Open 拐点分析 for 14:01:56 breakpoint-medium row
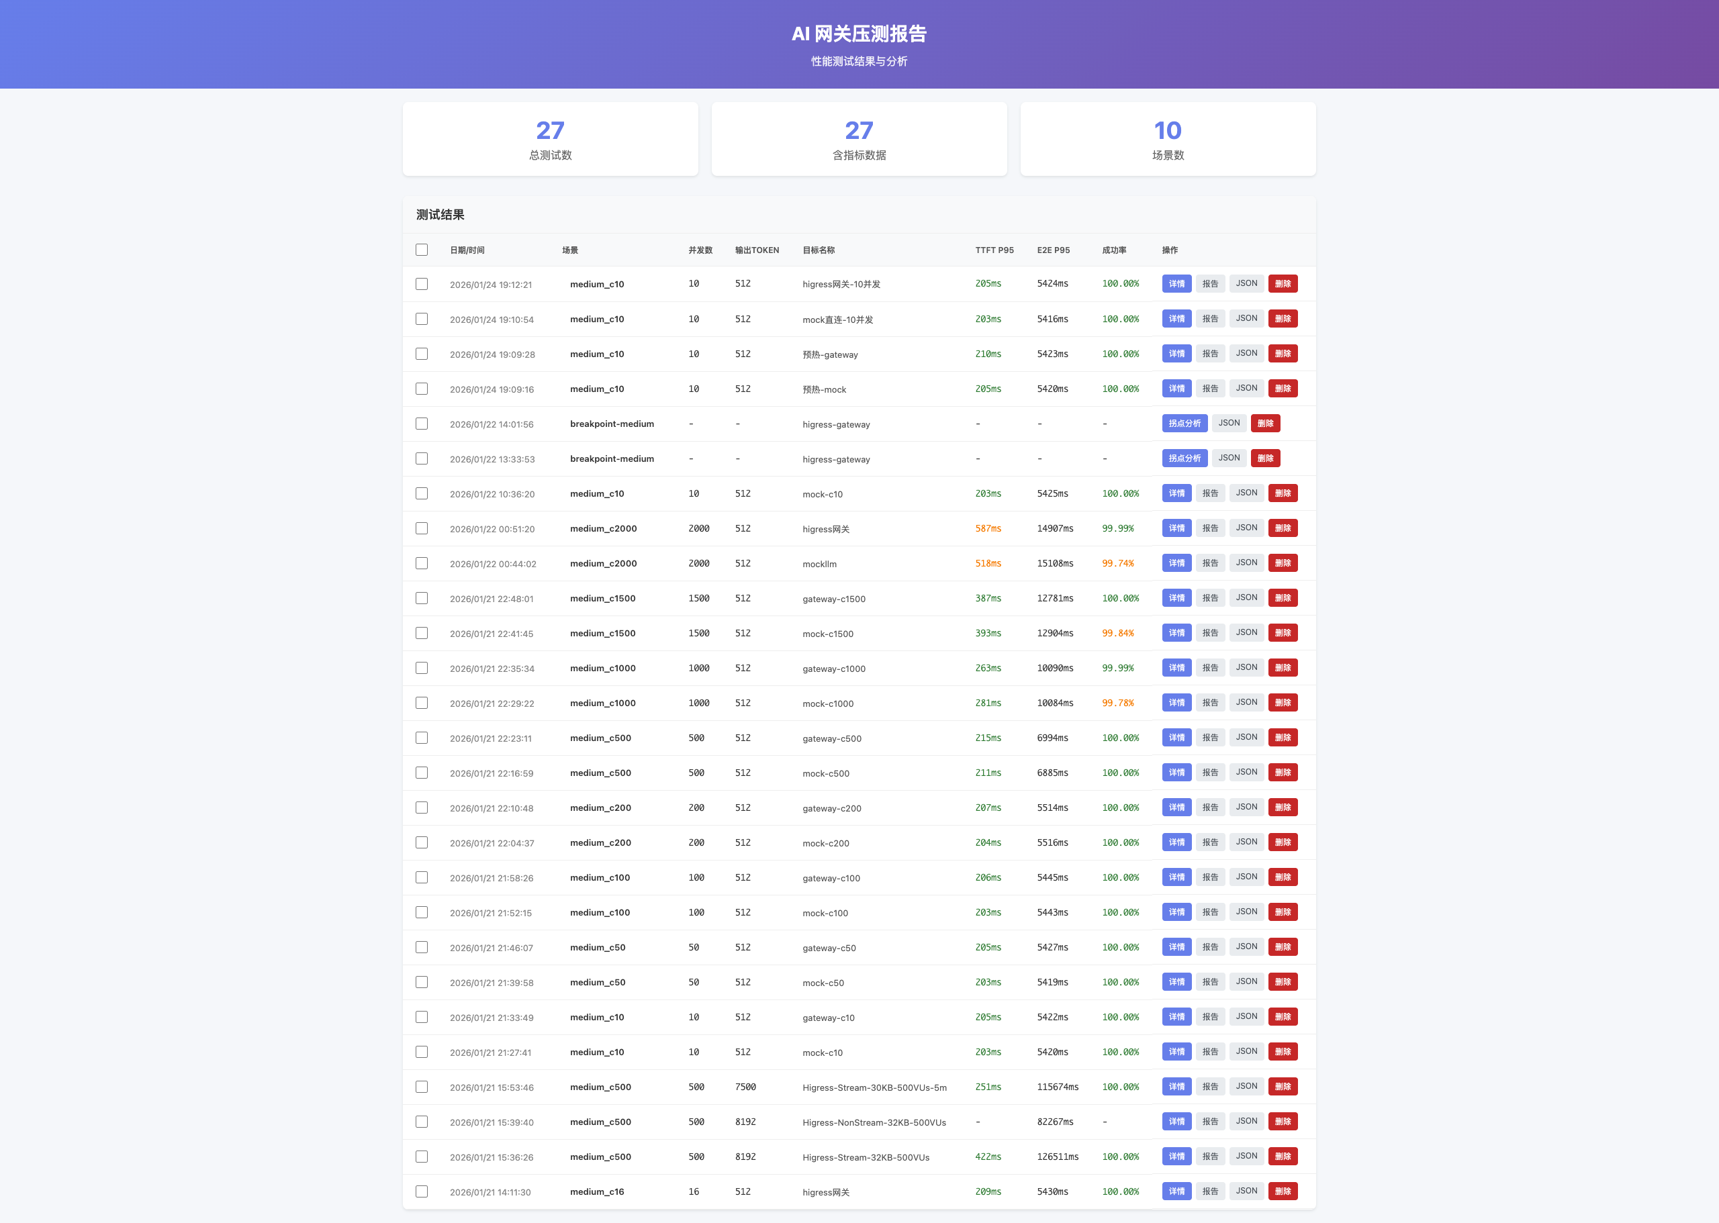 pyautogui.click(x=1184, y=424)
